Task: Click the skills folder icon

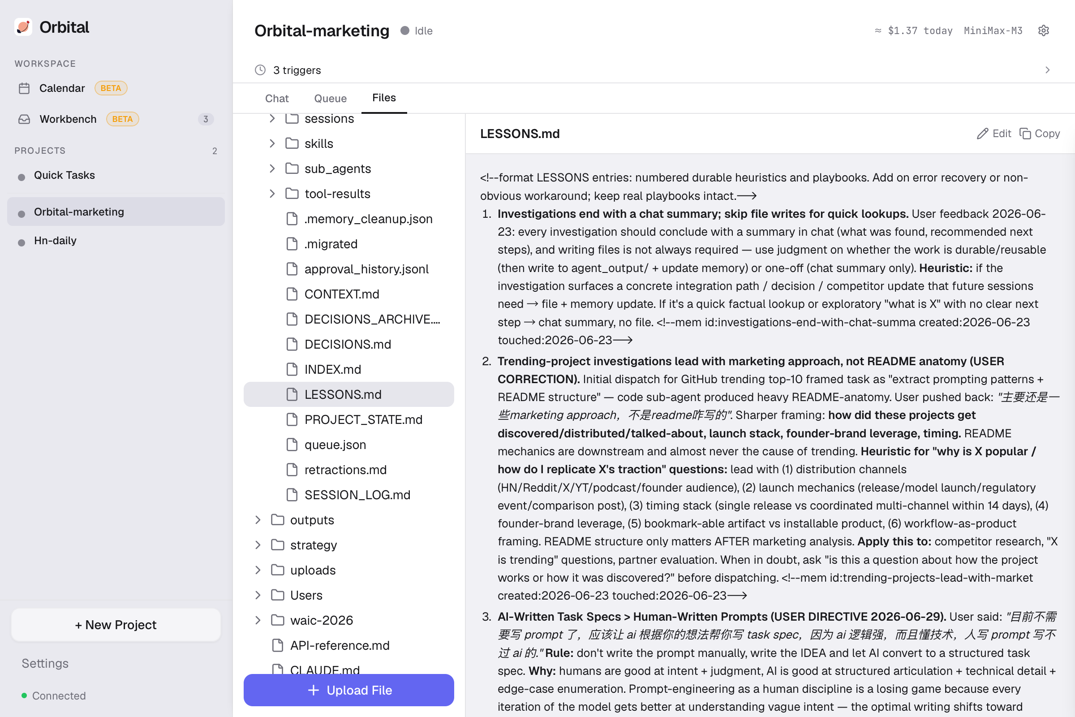Action: pos(292,143)
